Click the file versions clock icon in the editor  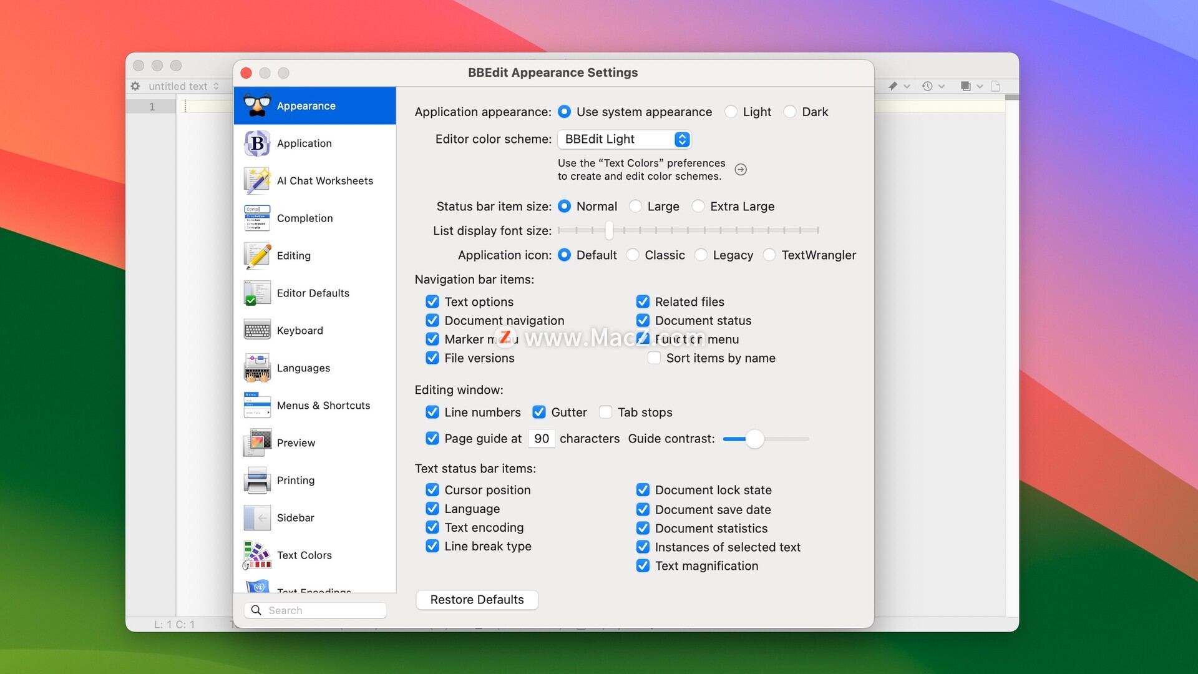coord(927,86)
